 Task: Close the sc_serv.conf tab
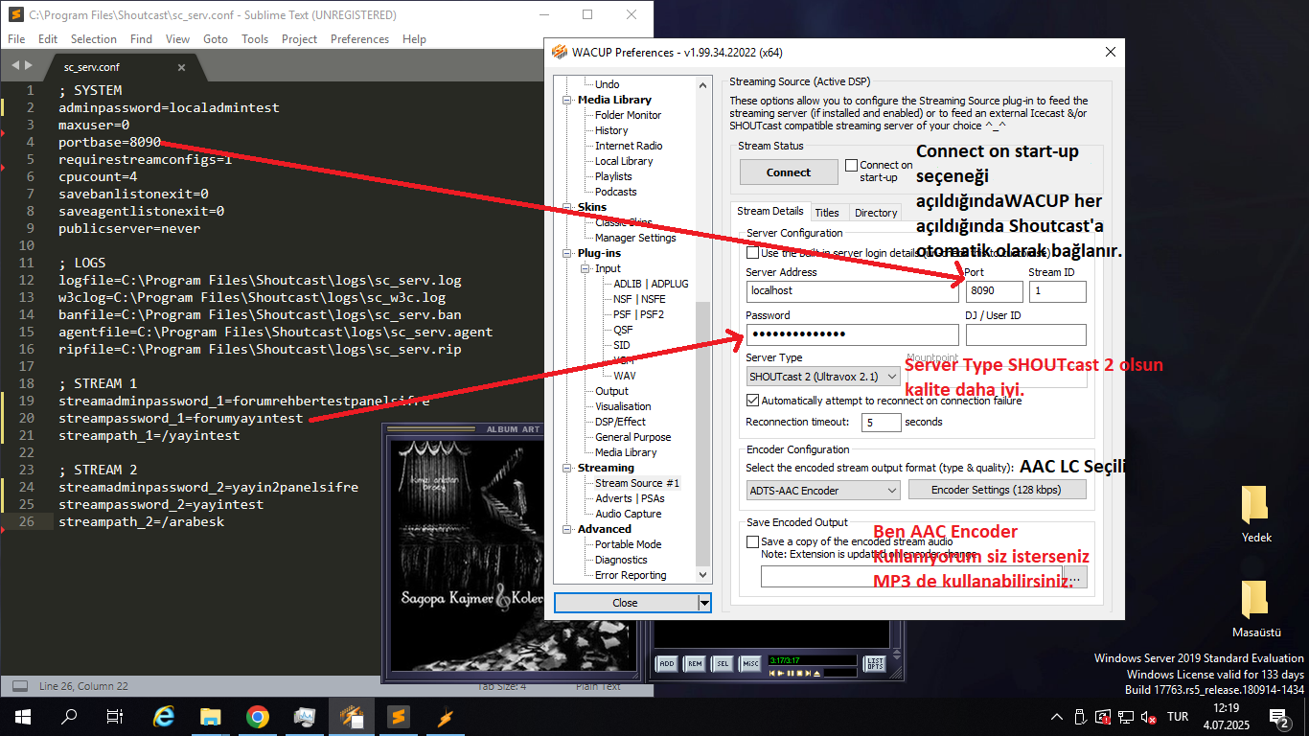[x=182, y=67]
